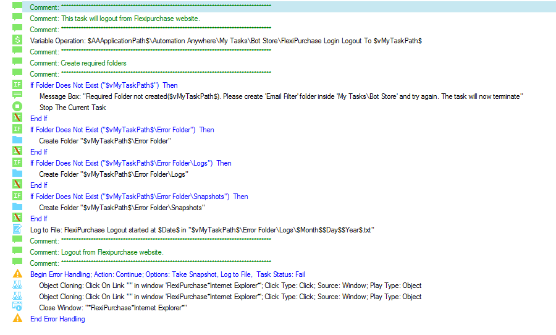Click the Stop The Current Task icon

17,106
